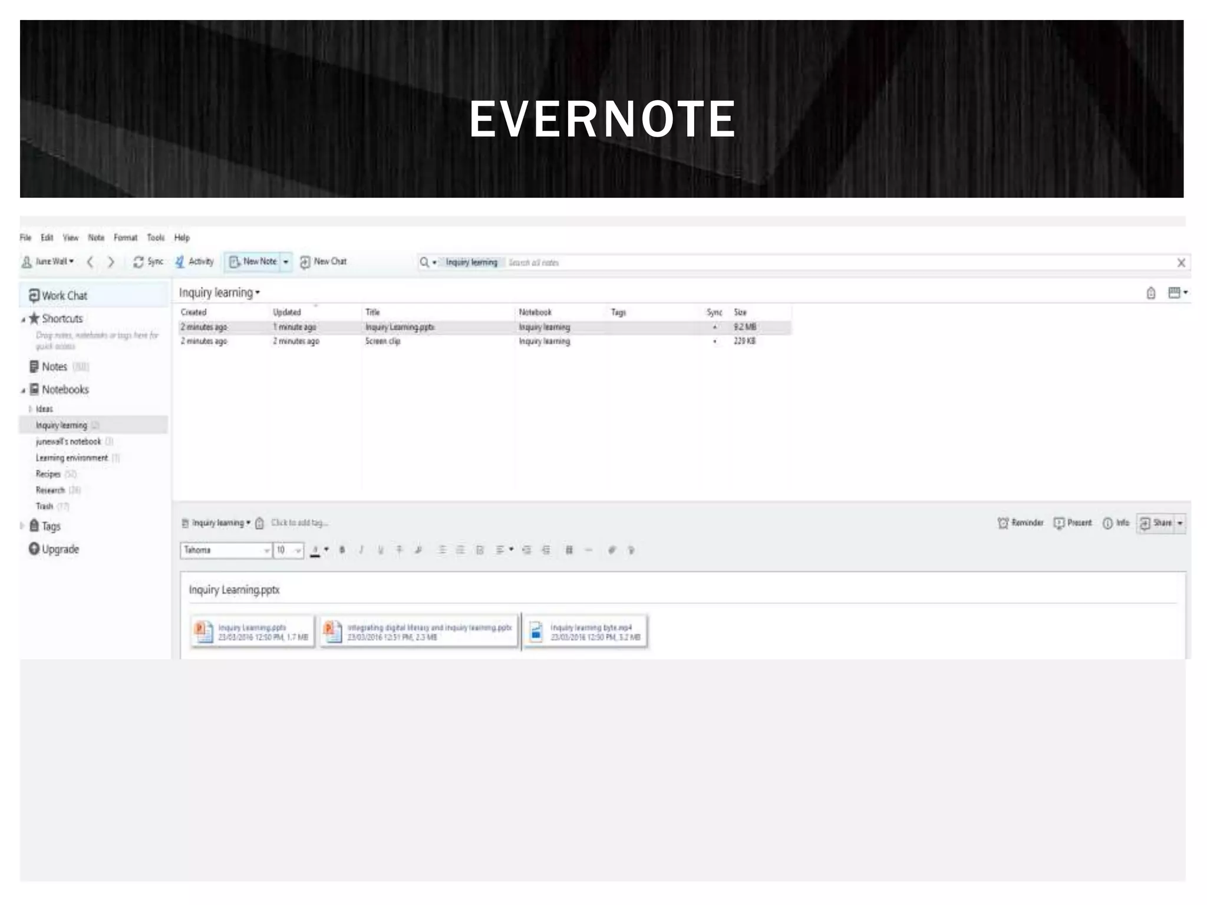Open the note list view options dropdown
This screenshot has width=1207, height=905.
pyautogui.click(x=1178, y=293)
